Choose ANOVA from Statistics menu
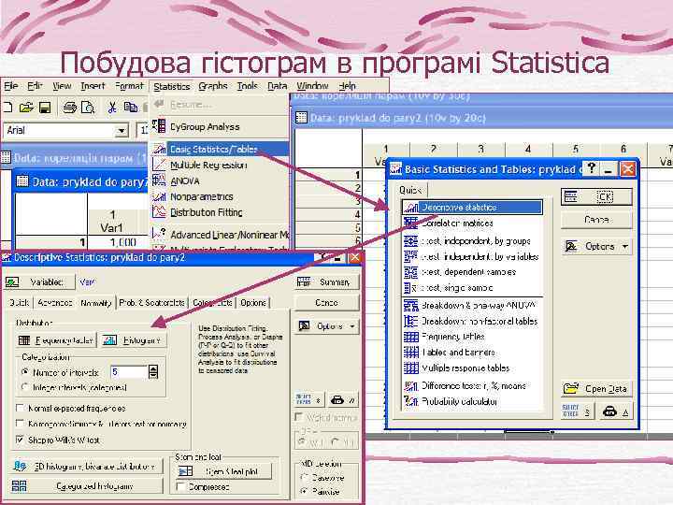 [x=184, y=180]
